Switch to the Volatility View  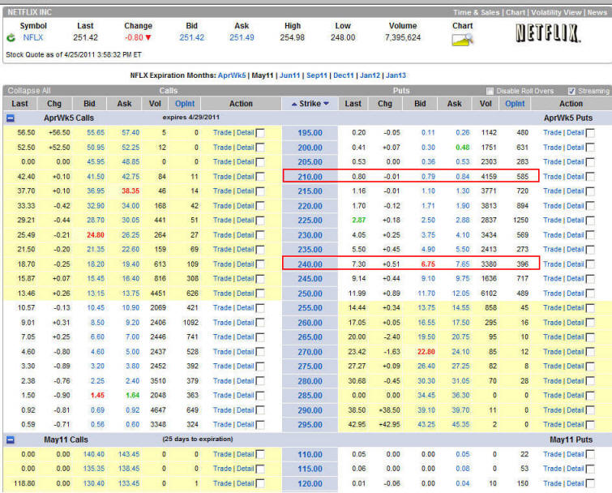pyautogui.click(x=557, y=12)
